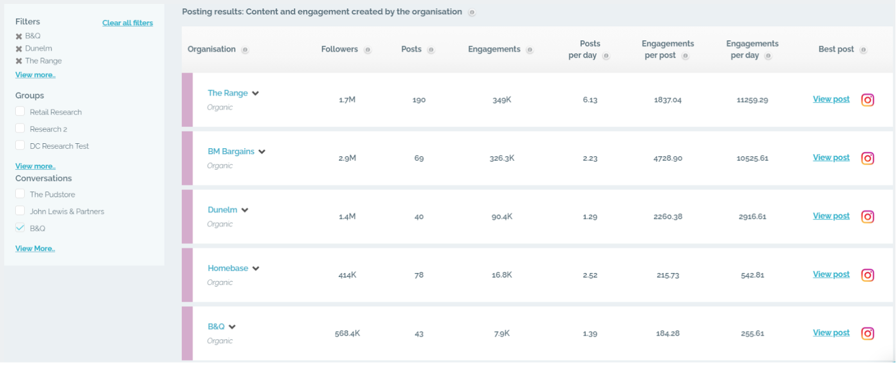Enable the DC Research Test group checkbox

pos(20,145)
